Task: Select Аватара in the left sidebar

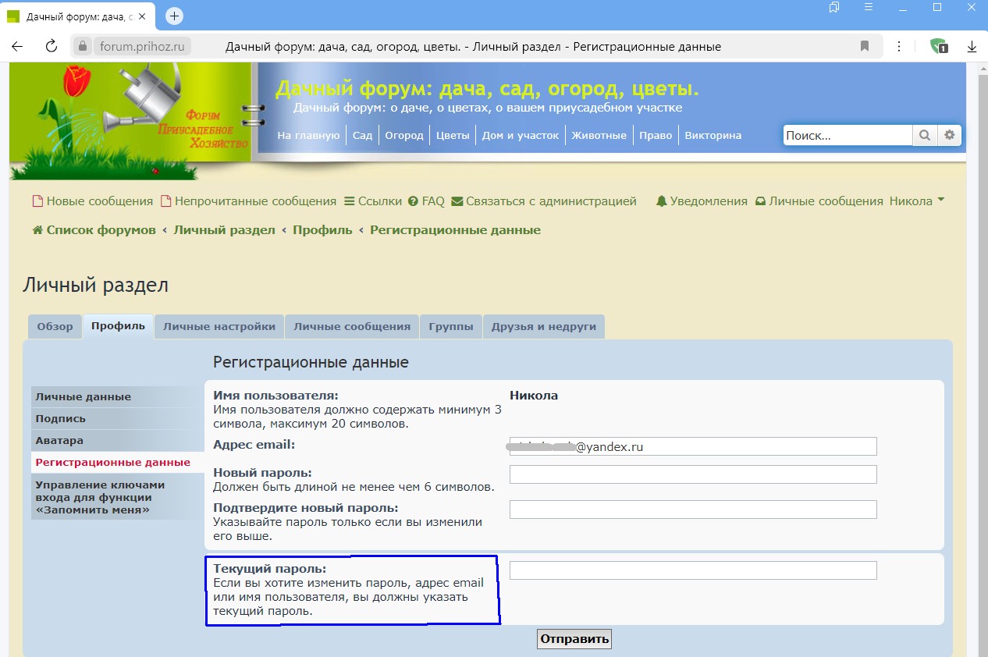Action: (59, 440)
